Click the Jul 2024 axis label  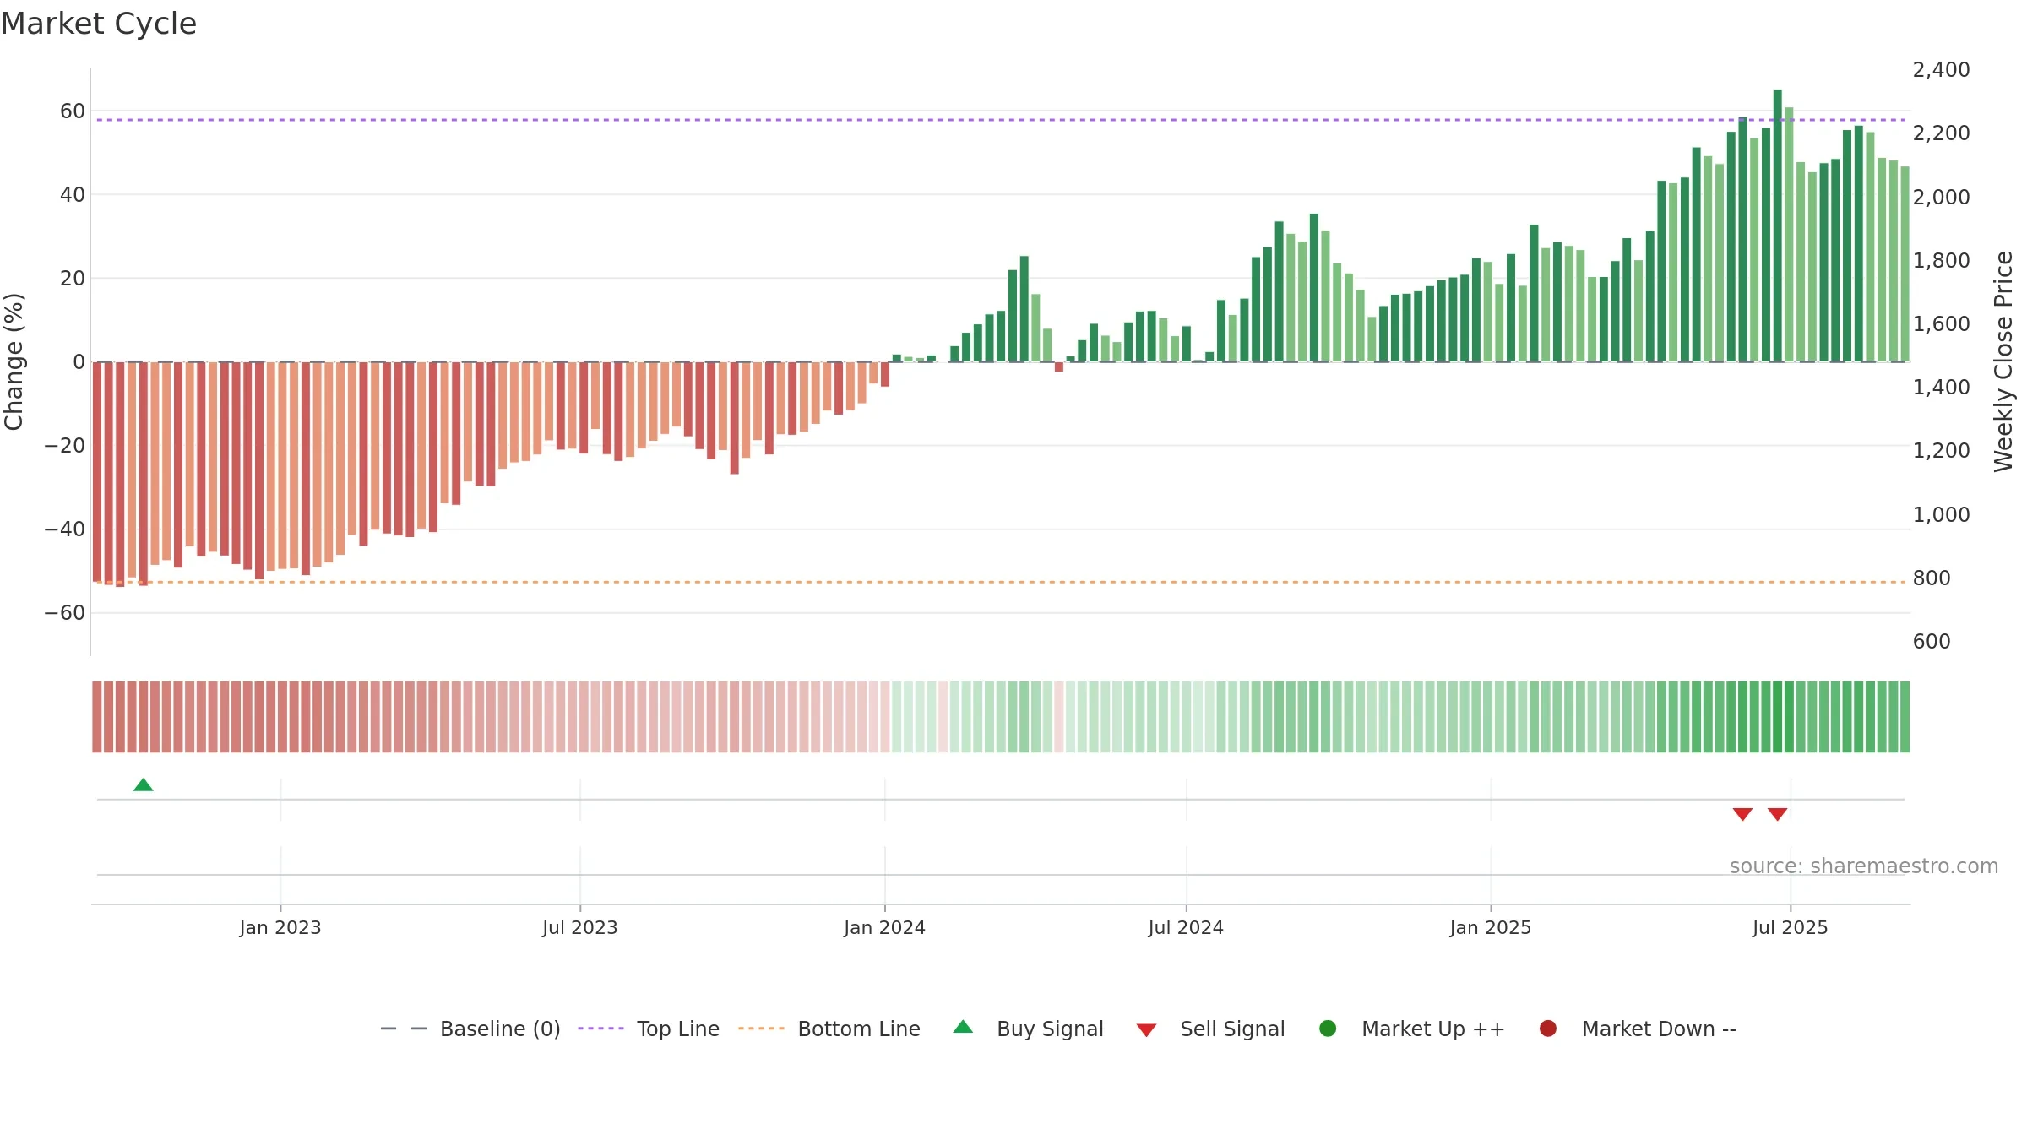1186,928
